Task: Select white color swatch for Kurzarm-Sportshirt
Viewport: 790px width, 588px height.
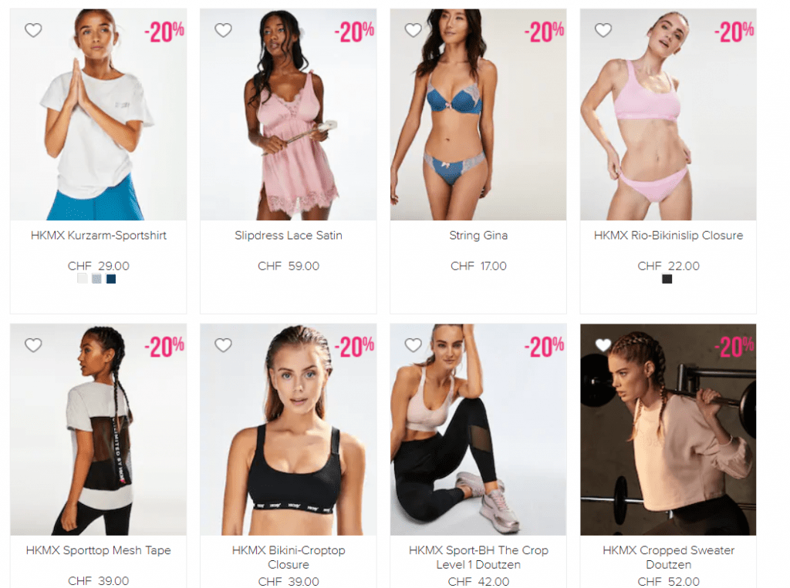Action: pyautogui.click(x=82, y=279)
